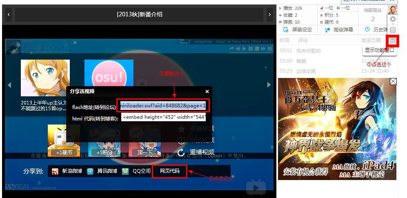Close the 分享该视频 dialog
This screenshot has width=407, height=198.
pos(207,91)
